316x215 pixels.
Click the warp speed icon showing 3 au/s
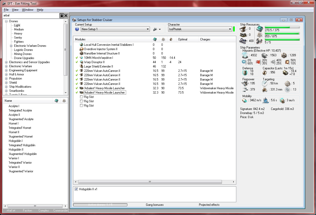coord(282,100)
